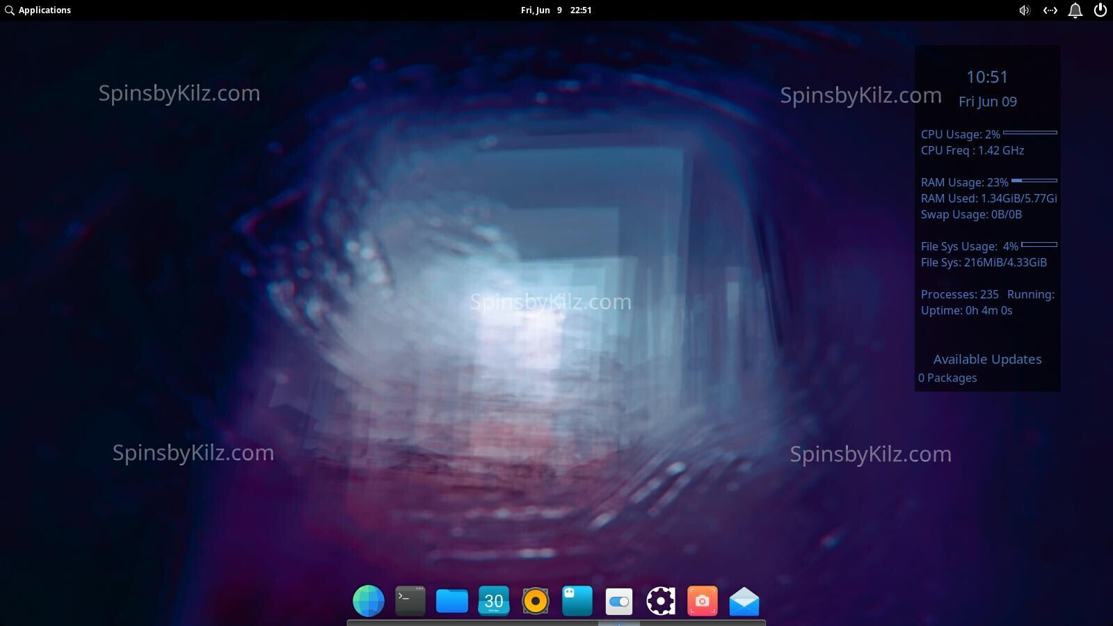Click the white gear icon in dock

click(661, 601)
